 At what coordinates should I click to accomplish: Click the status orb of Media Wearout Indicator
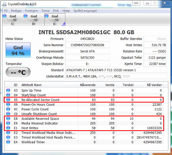[8, 123]
